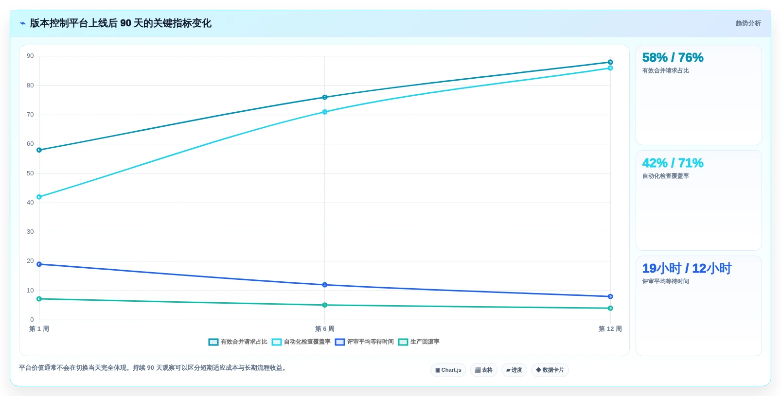Select the 表格 tag chip

(484, 370)
